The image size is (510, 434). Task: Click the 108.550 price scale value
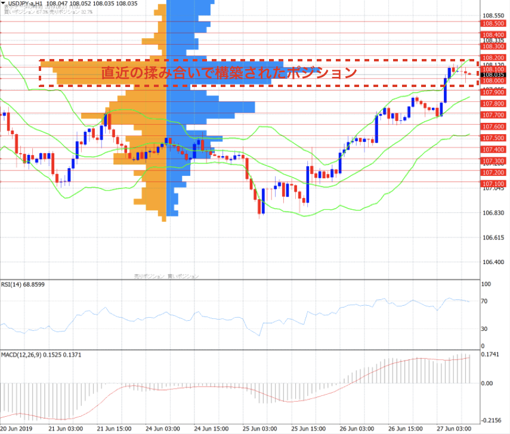point(493,15)
